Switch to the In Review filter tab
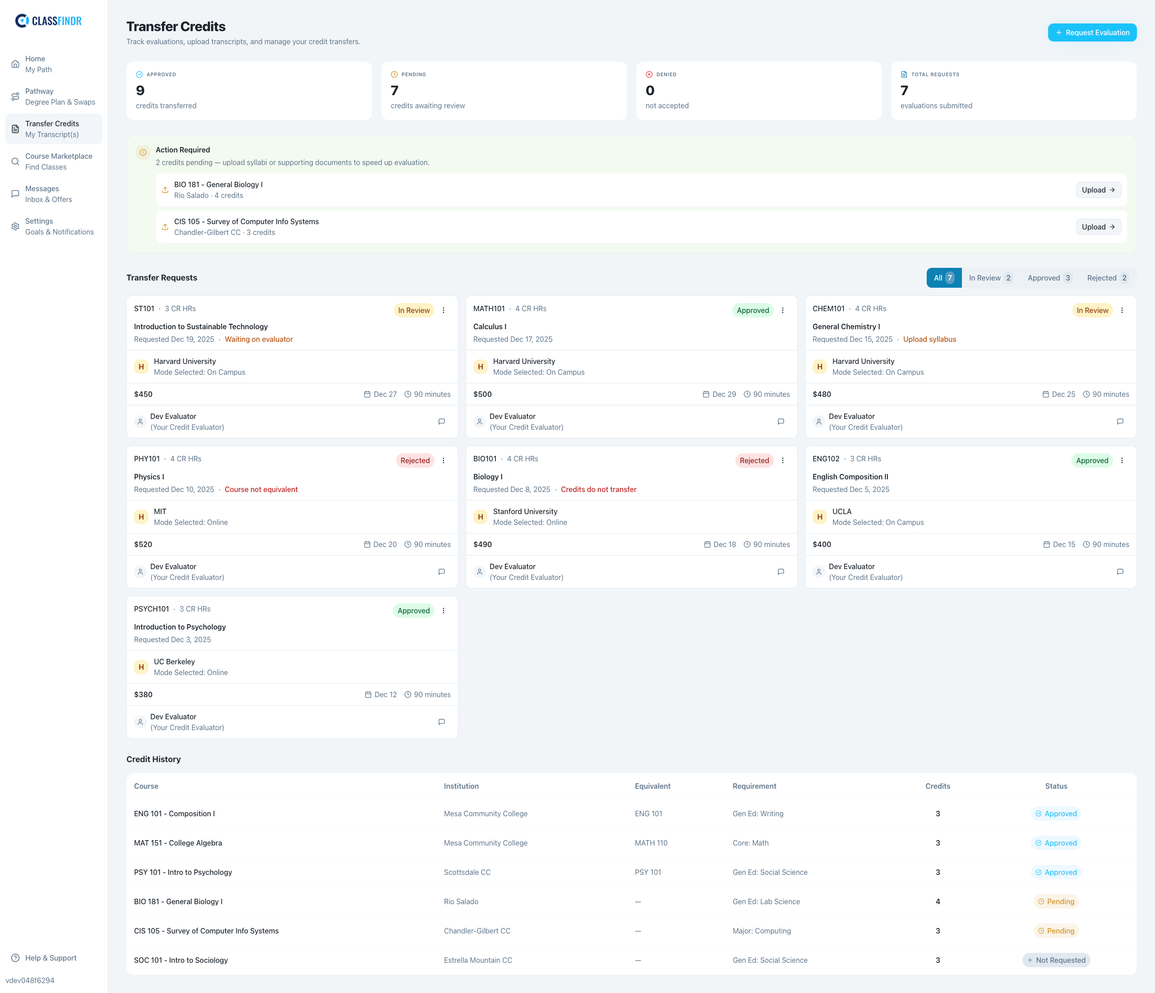The height and width of the screenshot is (993, 1155). point(991,277)
